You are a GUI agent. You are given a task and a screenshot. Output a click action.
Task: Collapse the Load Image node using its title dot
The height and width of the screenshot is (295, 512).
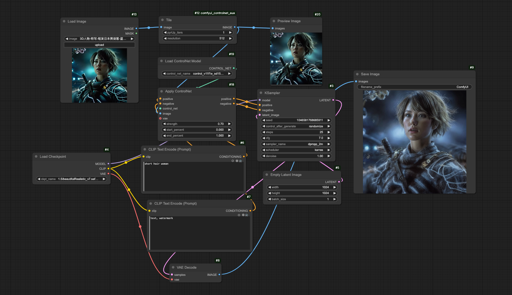point(64,21)
